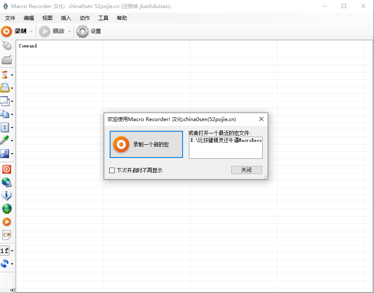Enable the 下次开启时不再显示 checkbox

point(112,170)
